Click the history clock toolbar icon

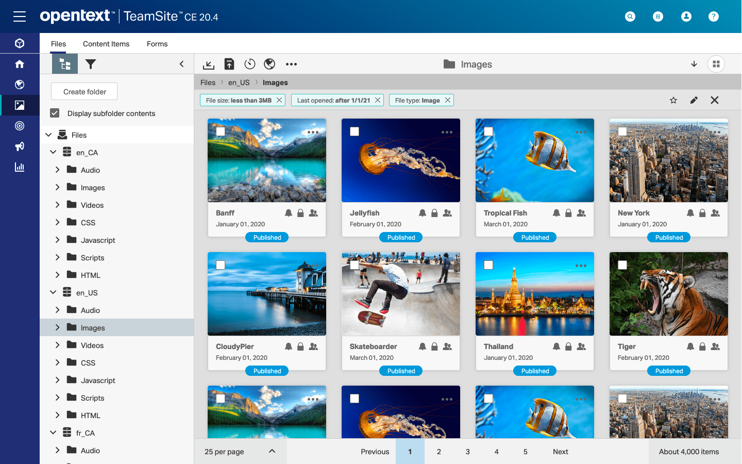250,64
